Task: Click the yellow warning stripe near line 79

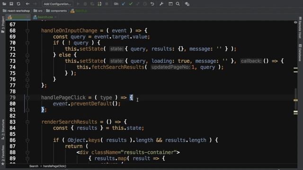Action: click(x=295, y=100)
